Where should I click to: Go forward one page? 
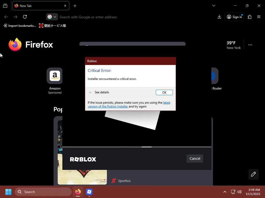pyautogui.click(x=16, y=17)
